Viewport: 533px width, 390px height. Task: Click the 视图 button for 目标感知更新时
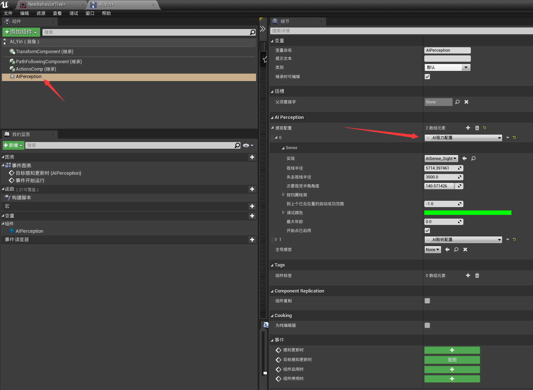point(452,360)
